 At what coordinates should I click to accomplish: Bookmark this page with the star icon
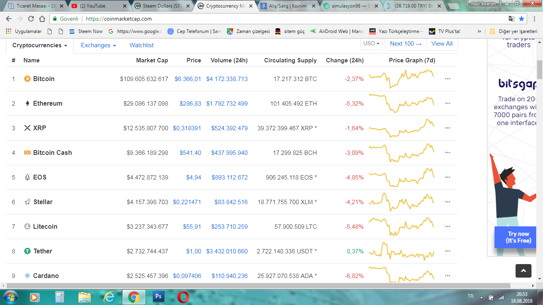pos(522,19)
